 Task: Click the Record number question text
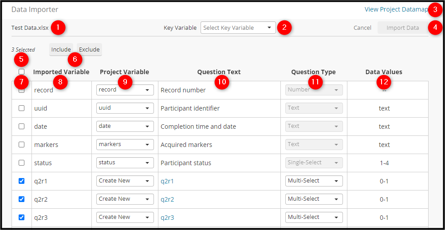pyautogui.click(x=183, y=90)
